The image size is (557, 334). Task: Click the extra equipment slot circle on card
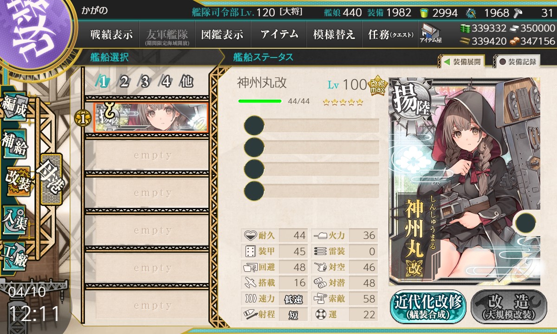pos(525,222)
